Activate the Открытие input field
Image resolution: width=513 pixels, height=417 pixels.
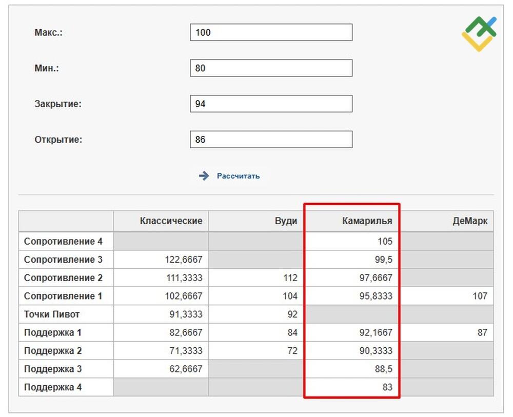(x=271, y=139)
